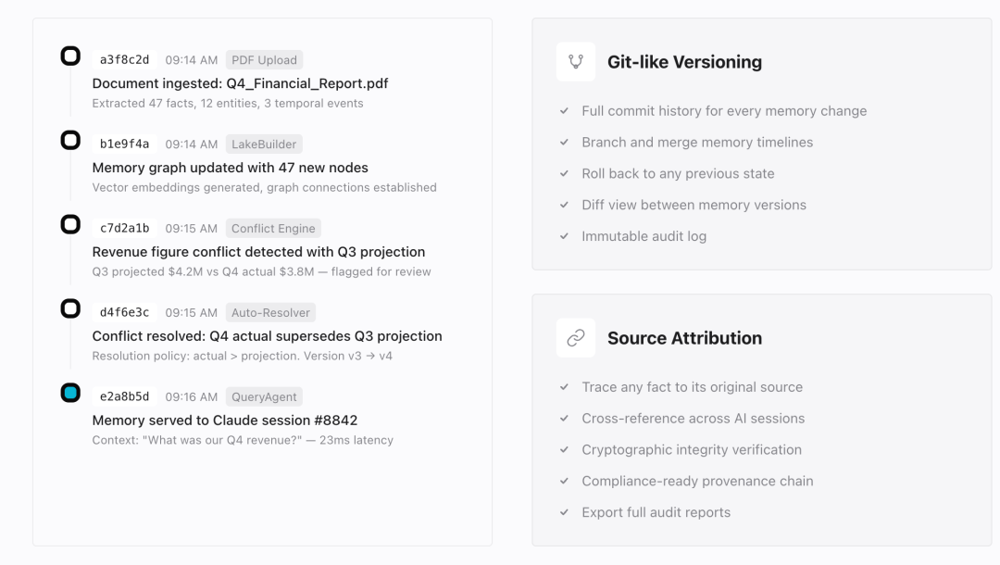1000x565 pixels.
Task: Click checkmark beside Full commit history
Action: 565,111
